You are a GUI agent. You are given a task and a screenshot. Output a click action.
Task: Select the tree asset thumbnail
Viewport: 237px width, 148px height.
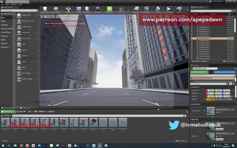[93, 122]
